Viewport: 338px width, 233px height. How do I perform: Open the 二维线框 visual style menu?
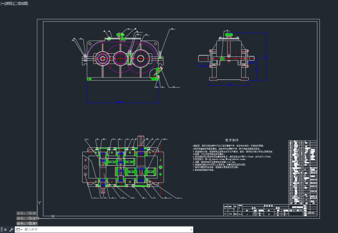click(21, 4)
